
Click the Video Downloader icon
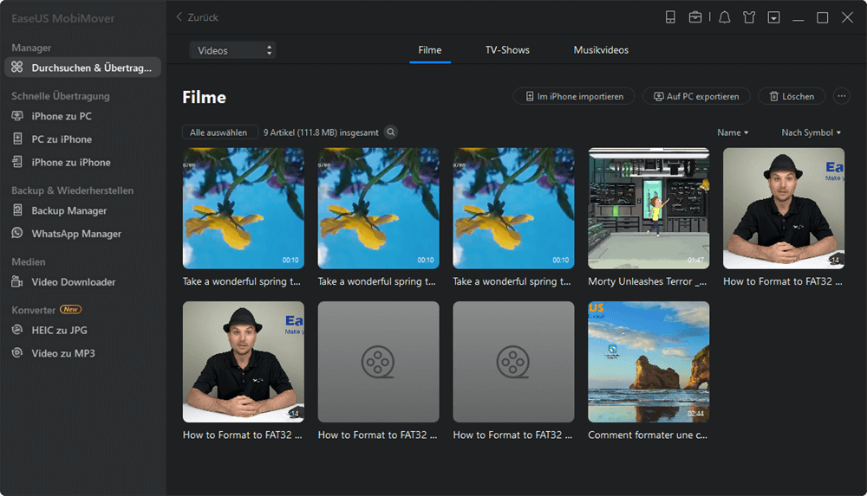pyautogui.click(x=17, y=281)
